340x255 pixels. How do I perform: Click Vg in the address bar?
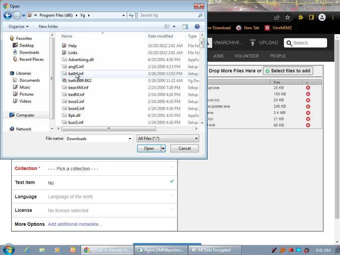pyautogui.click(x=83, y=15)
